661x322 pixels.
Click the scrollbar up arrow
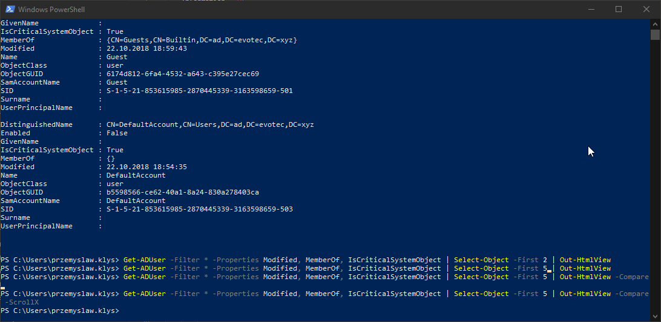[655, 24]
